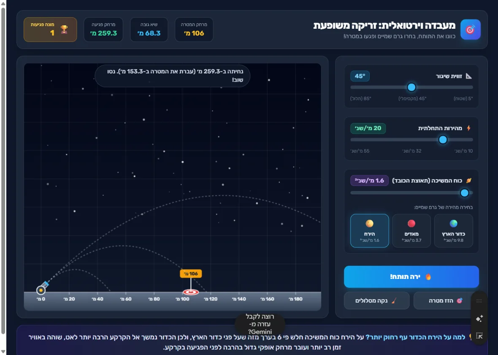This screenshot has width=498, height=355.
Task: Click the heading מעבדה וירטואלית: זריקה משופעת
Action: pos(384,25)
